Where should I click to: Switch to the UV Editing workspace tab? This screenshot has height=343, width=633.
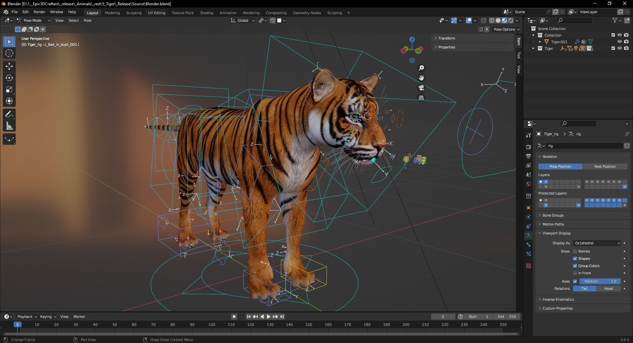(x=157, y=13)
